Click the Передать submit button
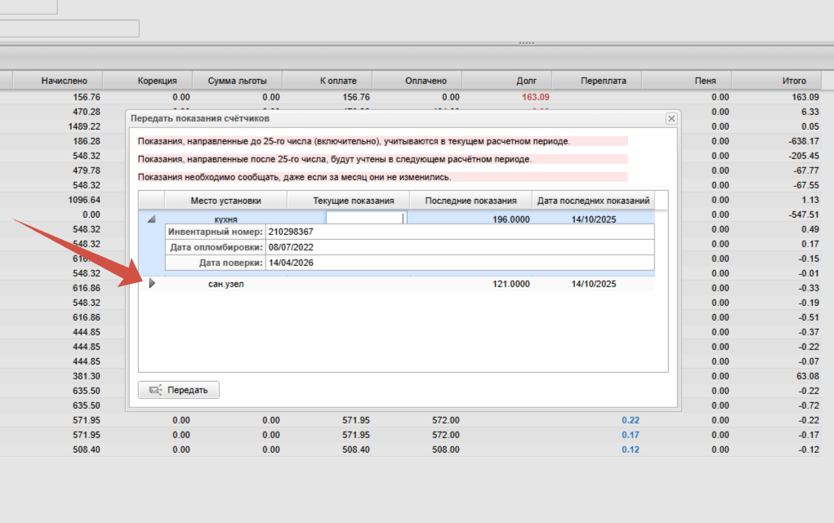 tap(179, 390)
